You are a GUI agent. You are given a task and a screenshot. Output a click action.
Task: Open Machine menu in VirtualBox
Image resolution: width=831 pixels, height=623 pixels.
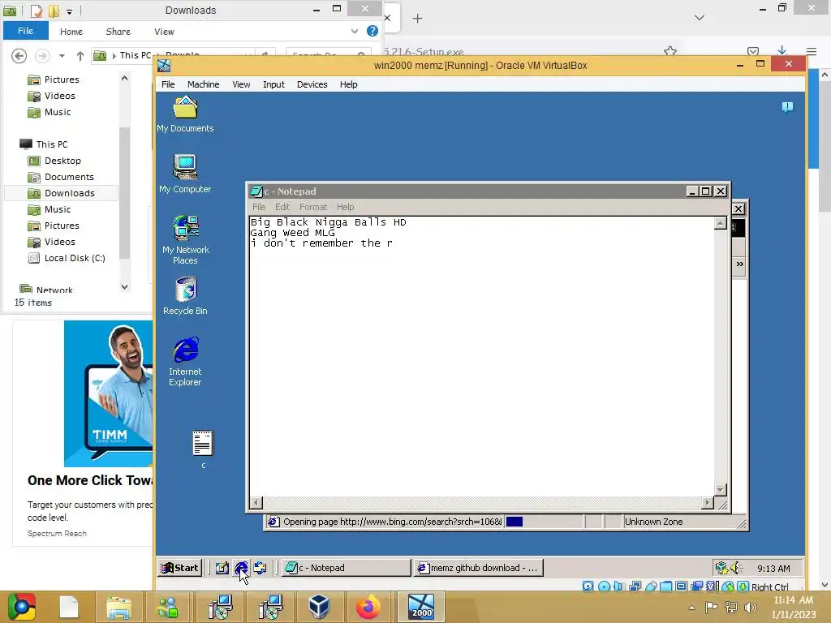pos(203,84)
